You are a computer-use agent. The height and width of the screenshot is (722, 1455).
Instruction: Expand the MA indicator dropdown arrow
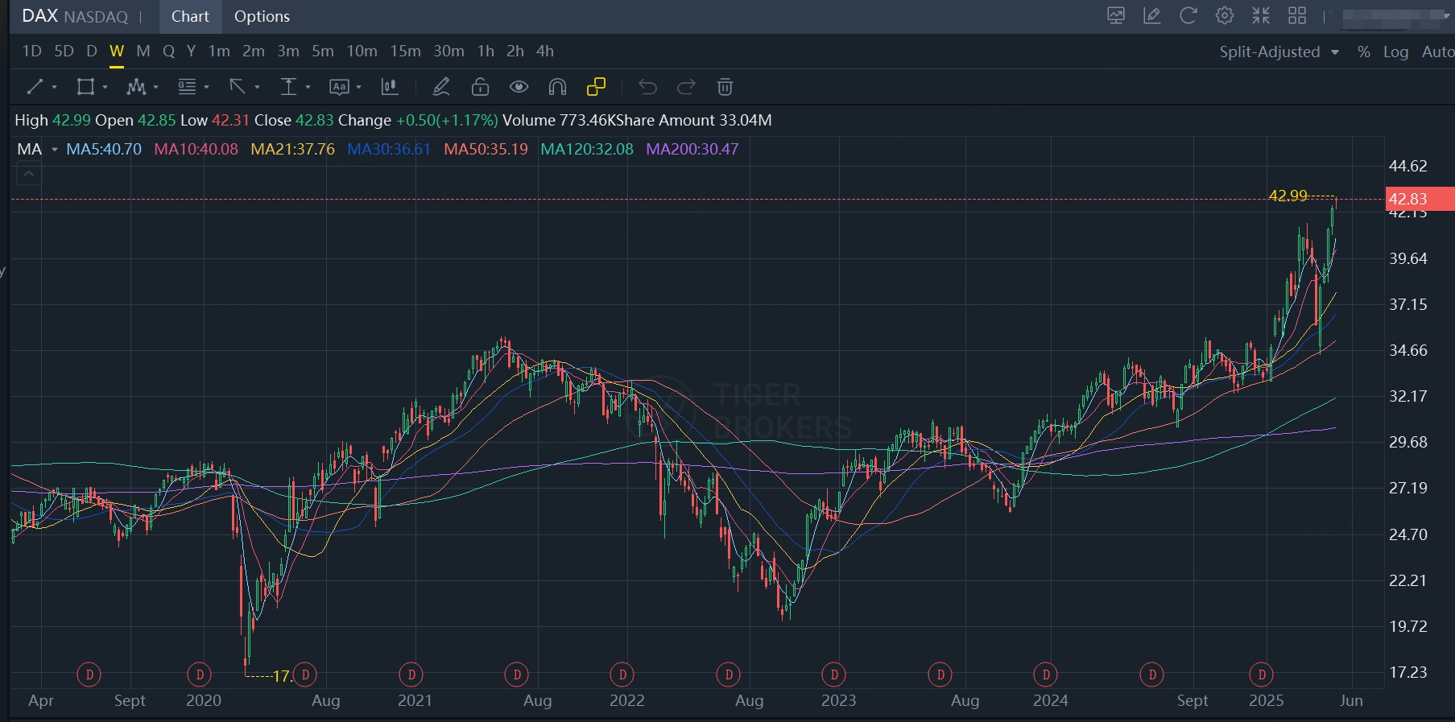point(55,150)
